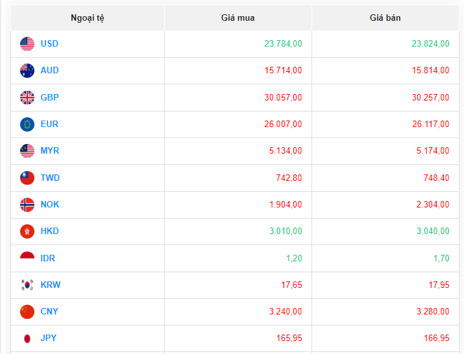464x354 pixels.
Task: Select the Giá bán column header
Action: [385, 18]
